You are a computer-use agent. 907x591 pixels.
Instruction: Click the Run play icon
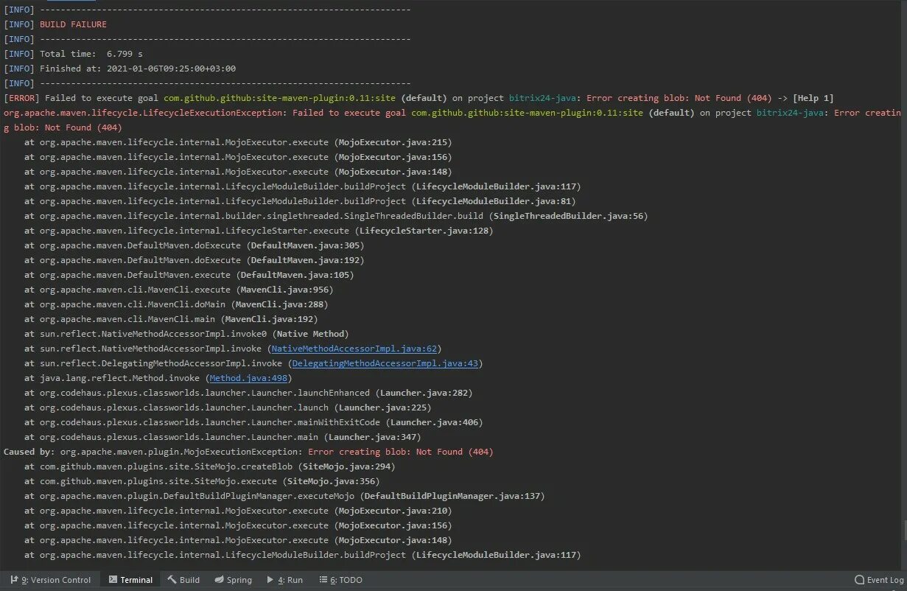270,580
